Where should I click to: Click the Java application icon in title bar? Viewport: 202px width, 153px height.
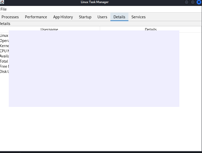tap(2, 2)
